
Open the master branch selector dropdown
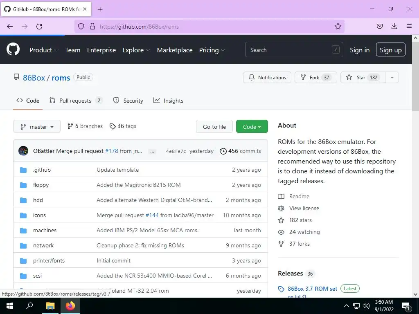37,127
